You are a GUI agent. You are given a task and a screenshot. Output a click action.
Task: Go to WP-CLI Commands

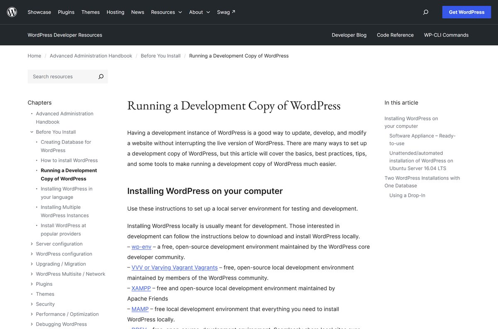446,35
